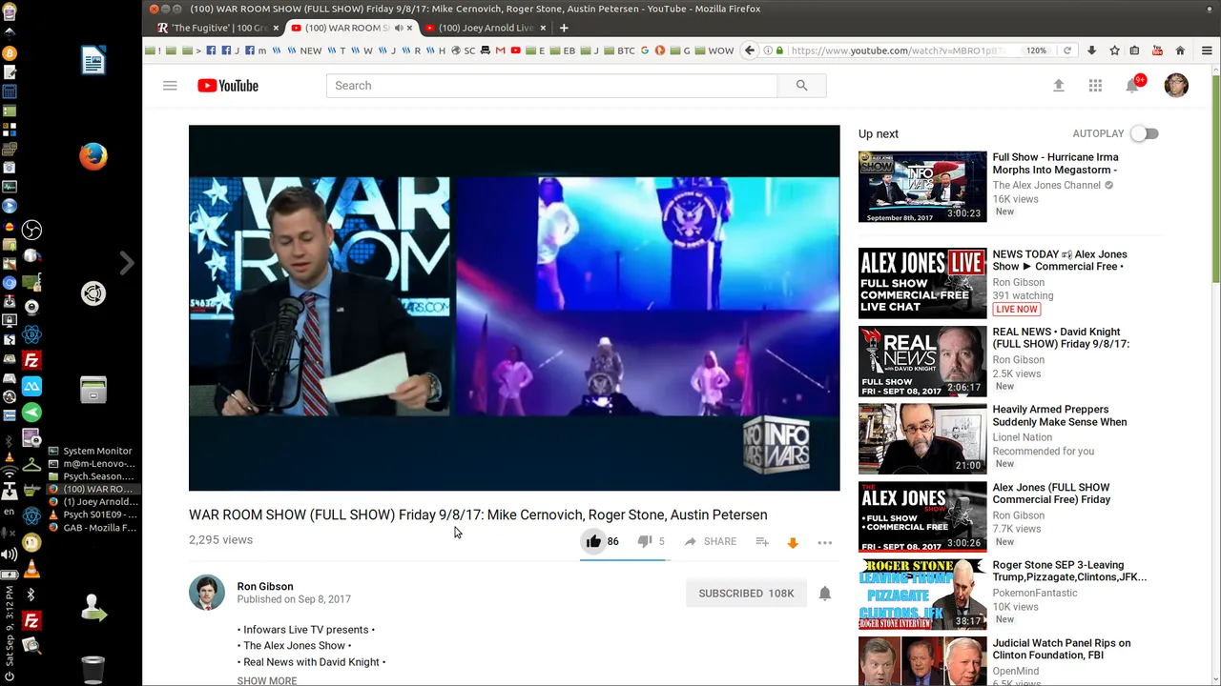Go to the YouTube home logo
The height and width of the screenshot is (686, 1221).
coord(228,86)
